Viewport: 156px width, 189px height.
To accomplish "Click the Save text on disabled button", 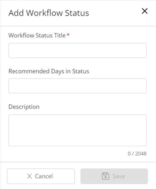I will [119, 176].
